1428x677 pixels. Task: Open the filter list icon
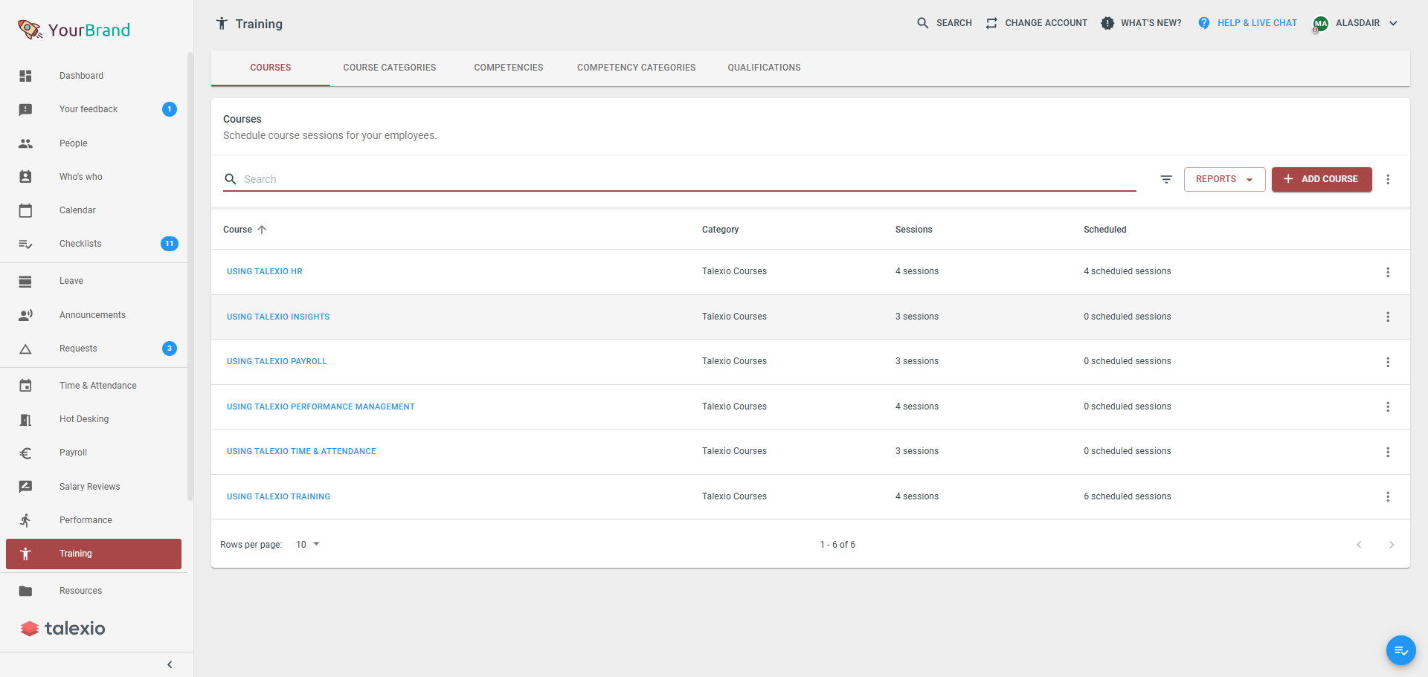(1166, 179)
